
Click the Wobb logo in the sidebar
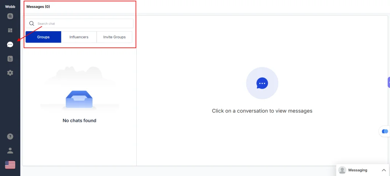click(x=10, y=6)
